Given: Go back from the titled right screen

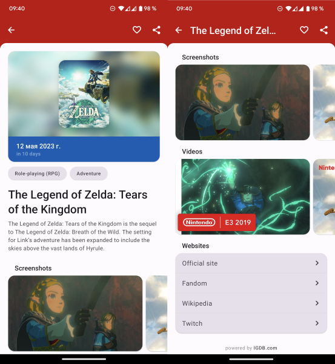Looking at the screenshot, I should pyautogui.click(x=179, y=30).
